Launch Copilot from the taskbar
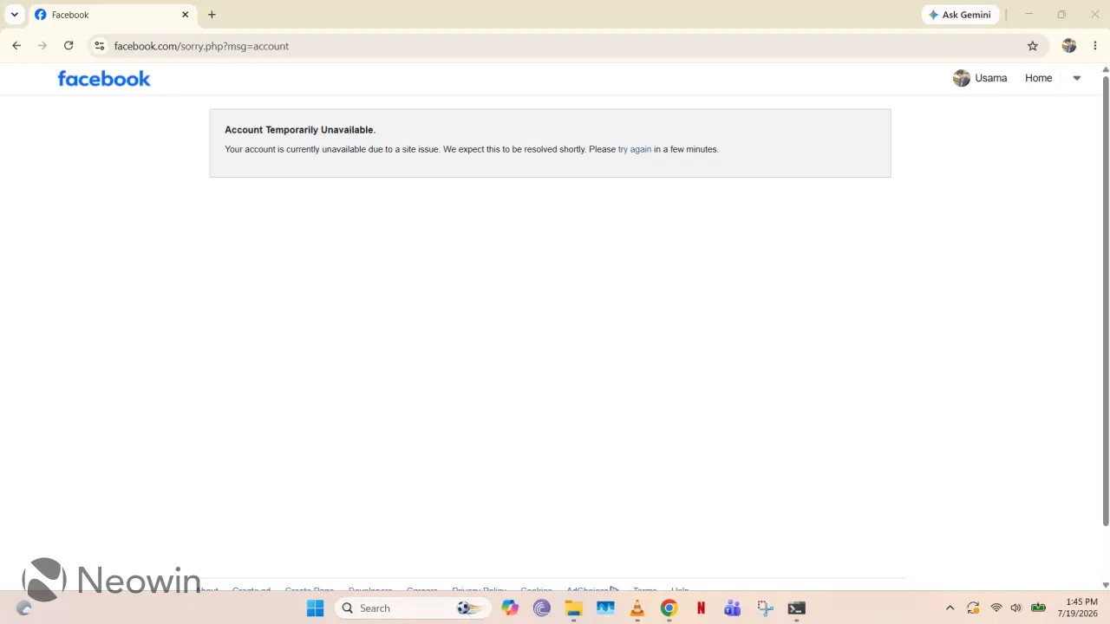This screenshot has height=624, width=1110. pos(510,608)
